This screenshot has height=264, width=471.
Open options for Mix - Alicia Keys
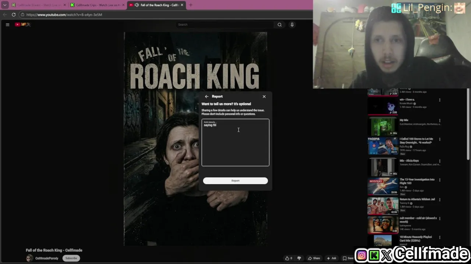coord(440,161)
